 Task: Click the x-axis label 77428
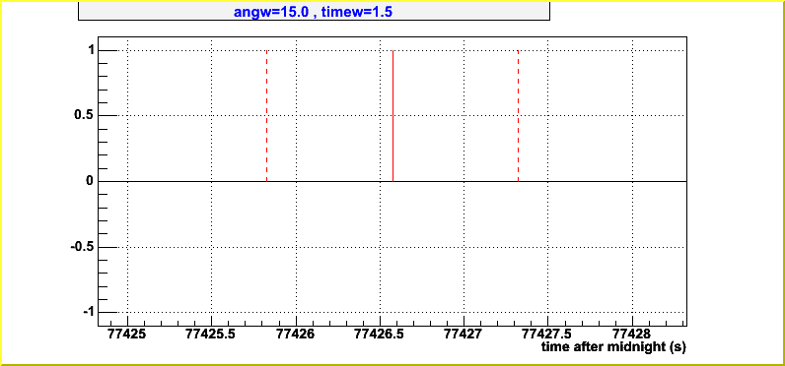[632, 334]
